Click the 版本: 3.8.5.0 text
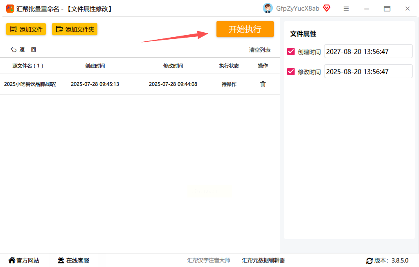 pos(391,260)
